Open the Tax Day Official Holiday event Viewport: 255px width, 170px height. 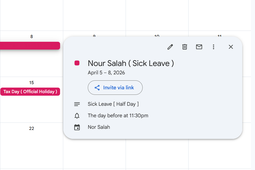click(30, 92)
